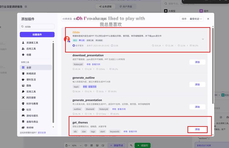Open the 排序 最受欢迎 sort dropdown
229x148 pixels.
coord(191,19)
